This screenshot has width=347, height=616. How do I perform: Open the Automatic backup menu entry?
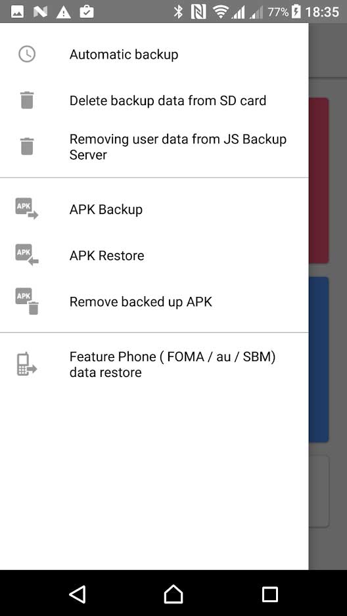coord(154,55)
